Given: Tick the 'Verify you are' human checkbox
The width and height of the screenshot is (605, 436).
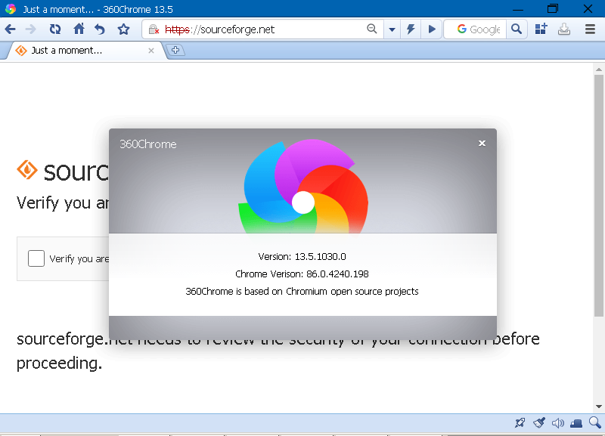Looking at the screenshot, I should pyautogui.click(x=36, y=258).
